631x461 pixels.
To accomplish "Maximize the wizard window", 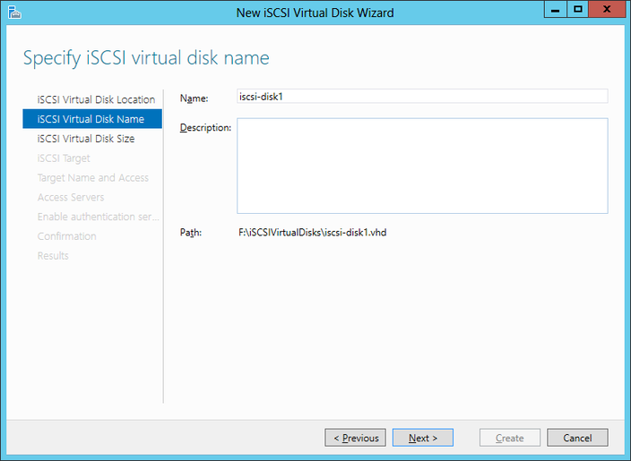I will [578, 10].
